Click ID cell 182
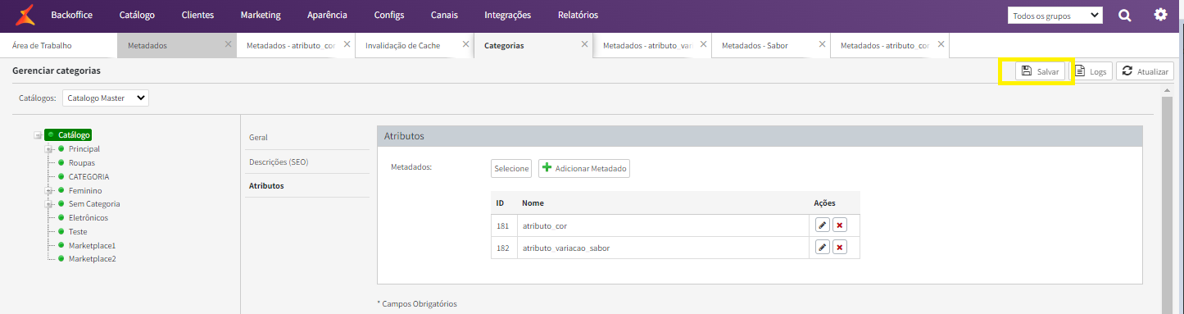 click(504, 248)
